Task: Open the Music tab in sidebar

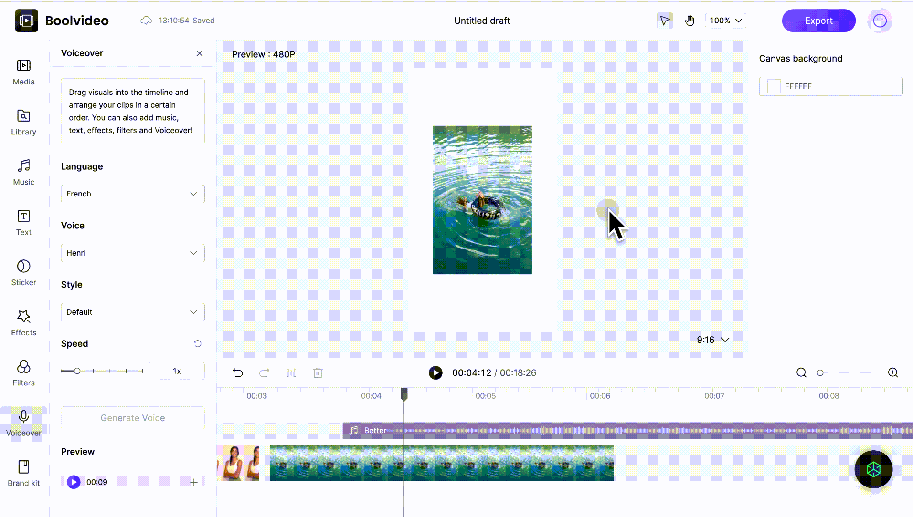Action: [x=23, y=172]
